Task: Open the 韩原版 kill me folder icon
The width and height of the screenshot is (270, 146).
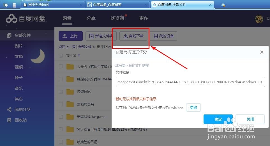Action: 70,79
